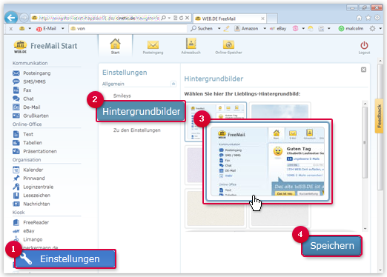Open the new browser tab button

tap(272, 19)
